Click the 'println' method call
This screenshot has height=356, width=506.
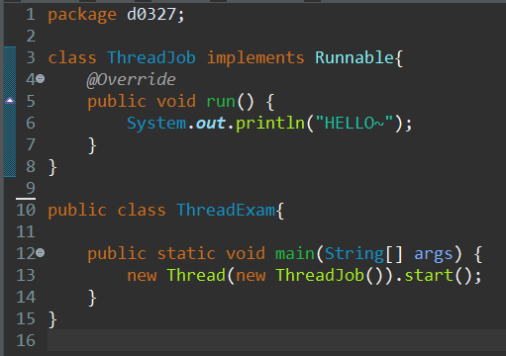click(x=270, y=124)
